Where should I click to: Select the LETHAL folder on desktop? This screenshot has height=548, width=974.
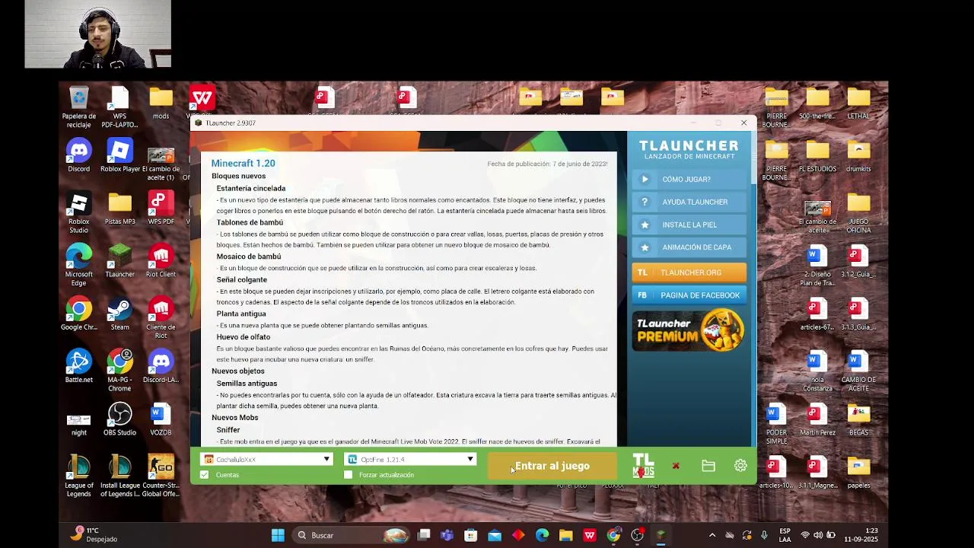pyautogui.click(x=858, y=104)
